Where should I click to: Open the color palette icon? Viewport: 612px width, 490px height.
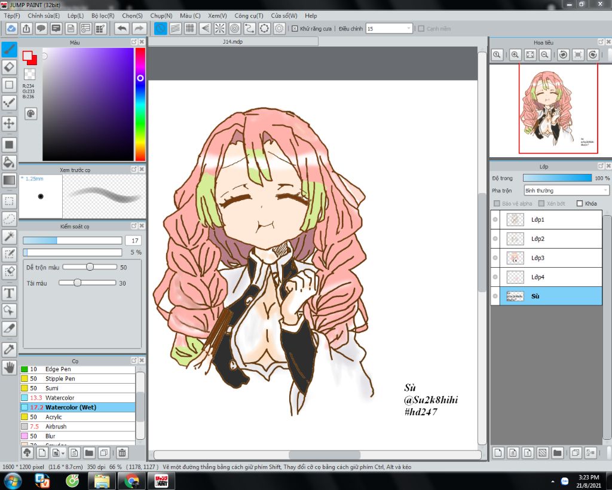click(30, 114)
